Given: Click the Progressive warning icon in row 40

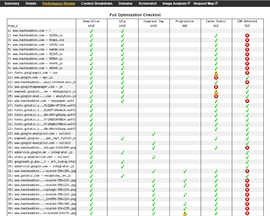Looking at the screenshot, I should coord(185,213).
